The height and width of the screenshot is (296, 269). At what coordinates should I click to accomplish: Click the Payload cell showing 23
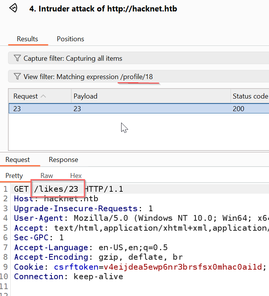pos(77,109)
